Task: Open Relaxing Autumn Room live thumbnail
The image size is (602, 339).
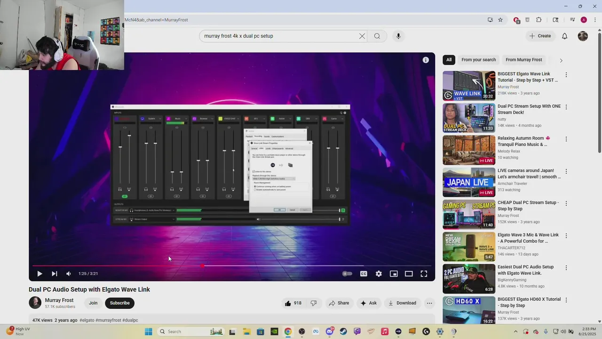Action: click(x=469, y=150)
